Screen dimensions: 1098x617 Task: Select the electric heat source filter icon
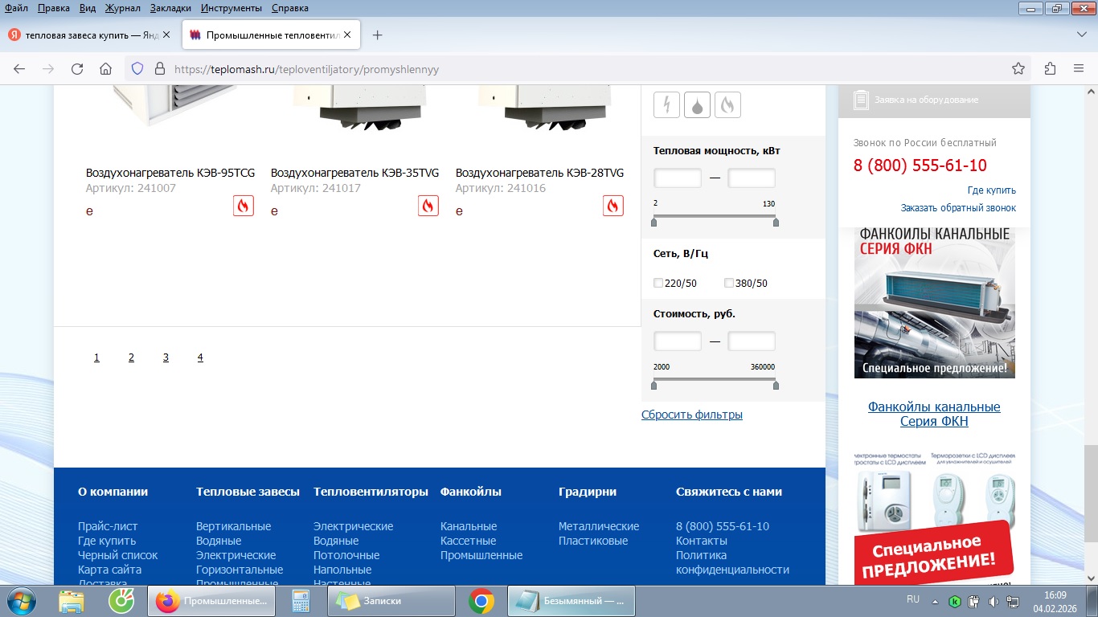click(x=666, y=105)
